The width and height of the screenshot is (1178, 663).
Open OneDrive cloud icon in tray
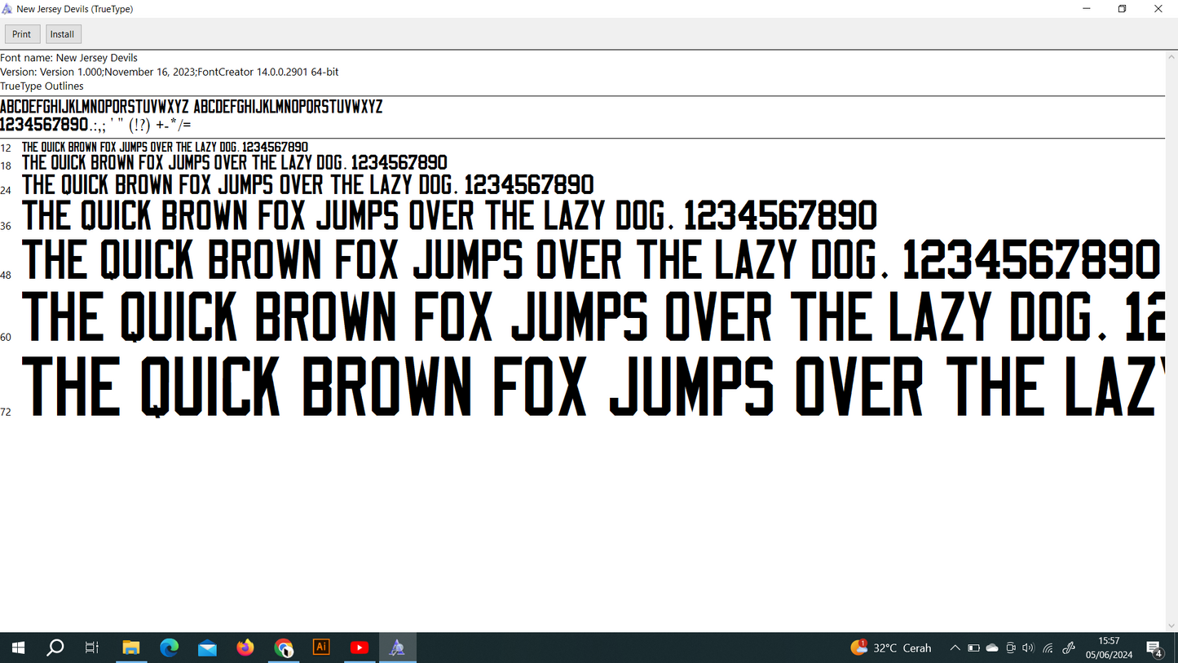coord(992,648)
